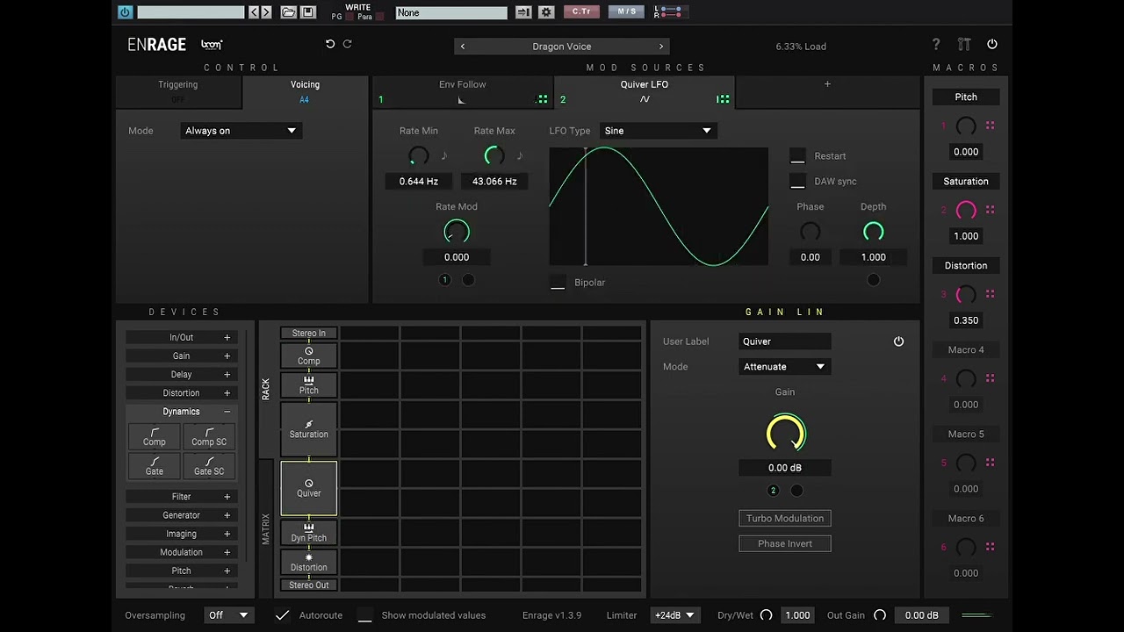Open the Limiter +24dB dropdown
The height and width of the screenshot is (632, 1124).
[674, 615]
